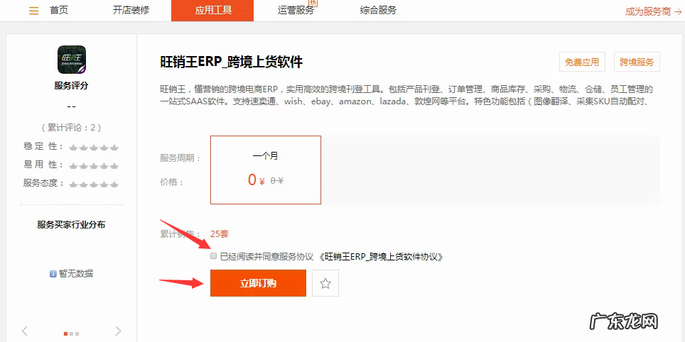Click the 免费应用 tag button
Viewport: 685px width, 342px height.
click(x=582, y=62)
